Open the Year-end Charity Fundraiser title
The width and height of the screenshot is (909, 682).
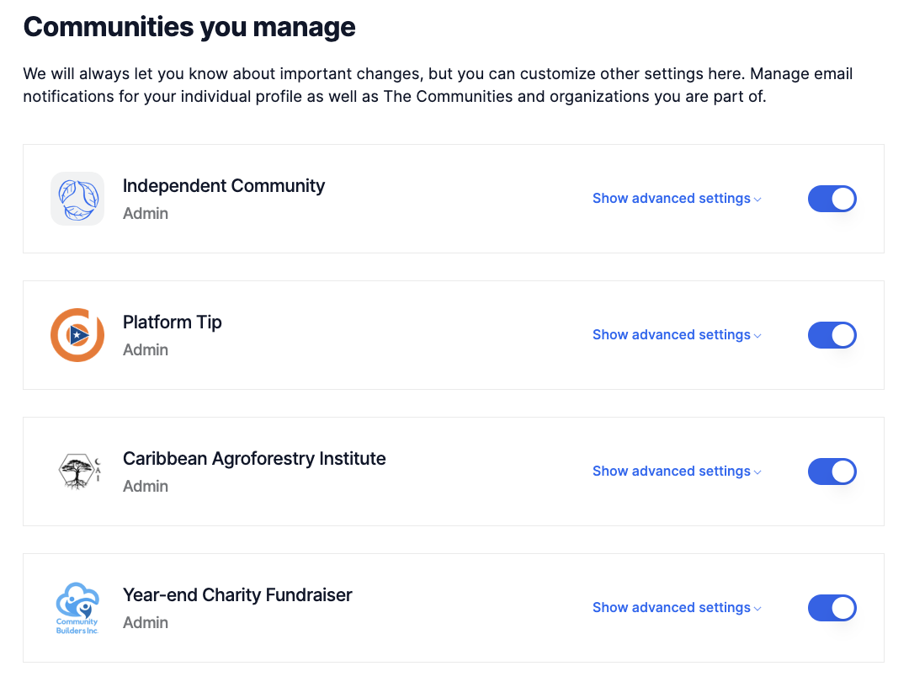coord(237,595)
